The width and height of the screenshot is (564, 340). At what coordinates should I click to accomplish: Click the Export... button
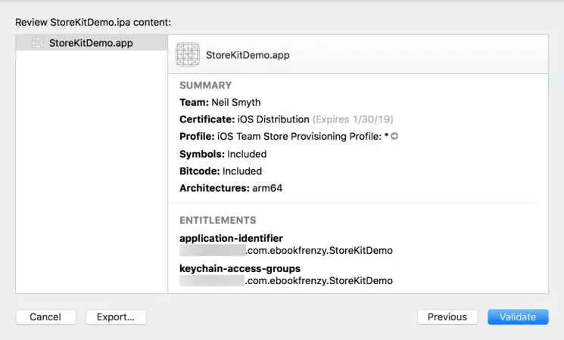[116, 317]
